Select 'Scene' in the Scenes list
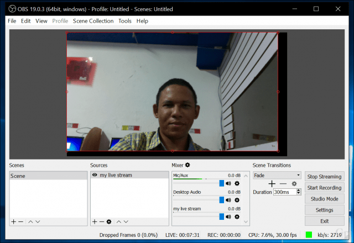The height and width of the screenshot is (243, 354). 48,176
